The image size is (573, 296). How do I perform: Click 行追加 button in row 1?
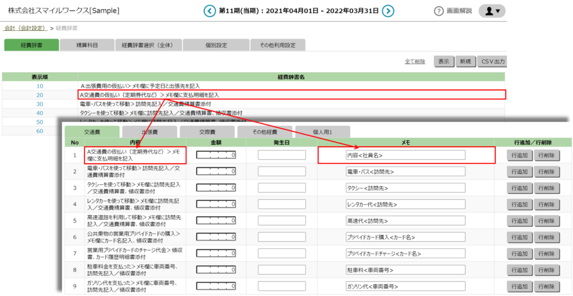pos(520,155)
